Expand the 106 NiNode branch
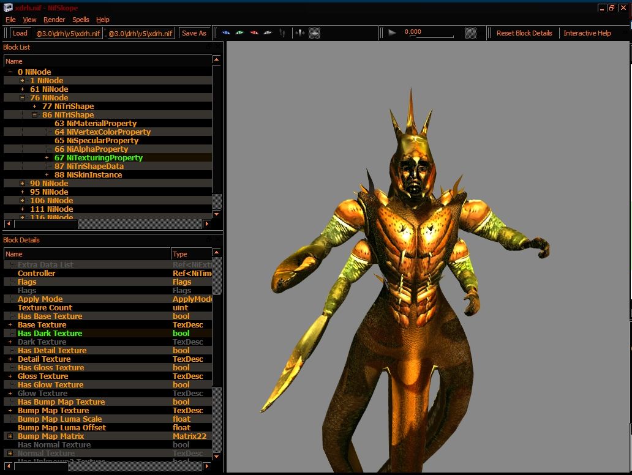 [22, 201]
